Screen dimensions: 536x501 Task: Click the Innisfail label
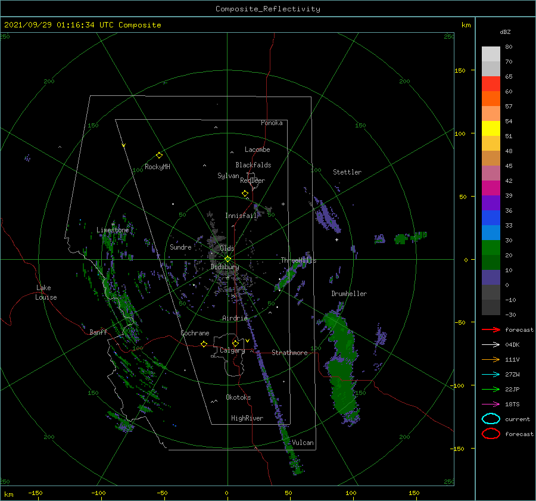pyautogui.click(x=241, y=216)
